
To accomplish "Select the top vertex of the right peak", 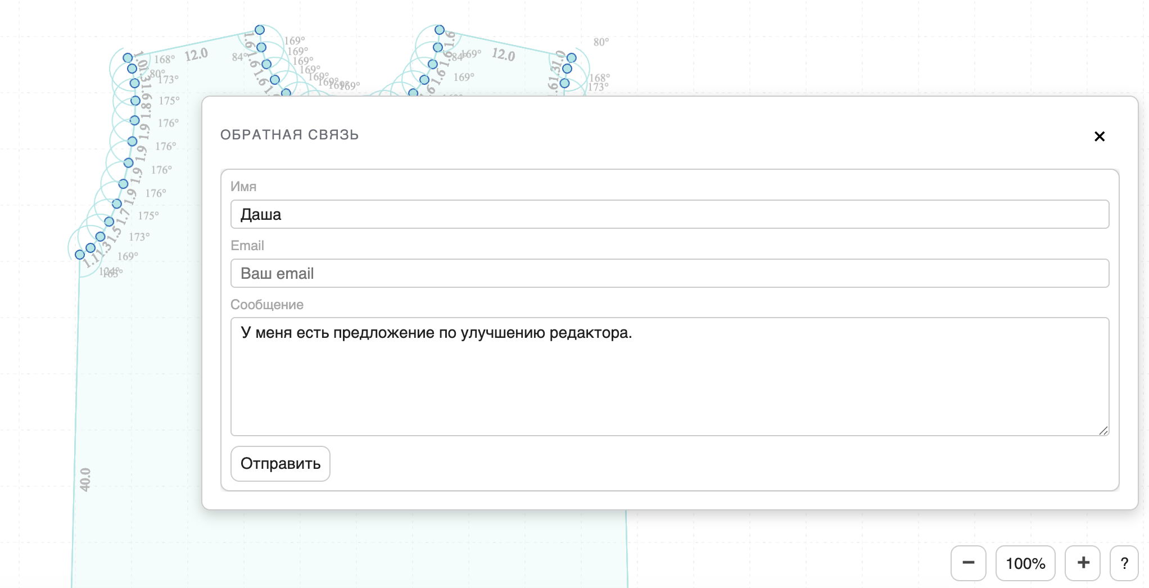I will click(440, 30).
